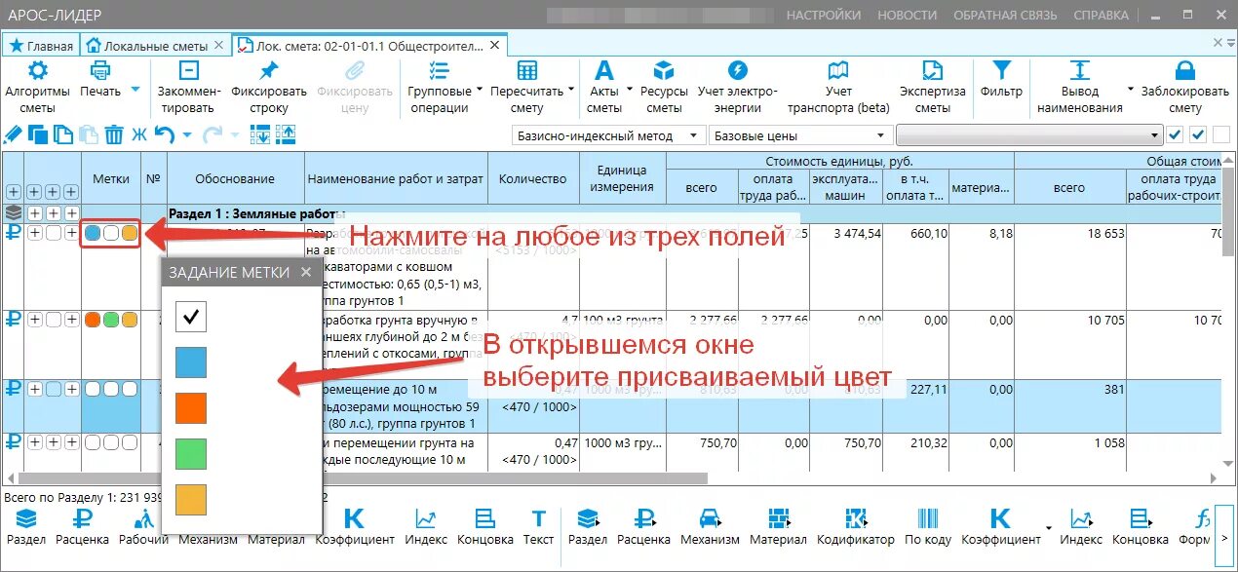The width and height of the screenshot is (1238, 572).
Task: Insert Текст from bottom toolbar
Action: coord(538,527)
